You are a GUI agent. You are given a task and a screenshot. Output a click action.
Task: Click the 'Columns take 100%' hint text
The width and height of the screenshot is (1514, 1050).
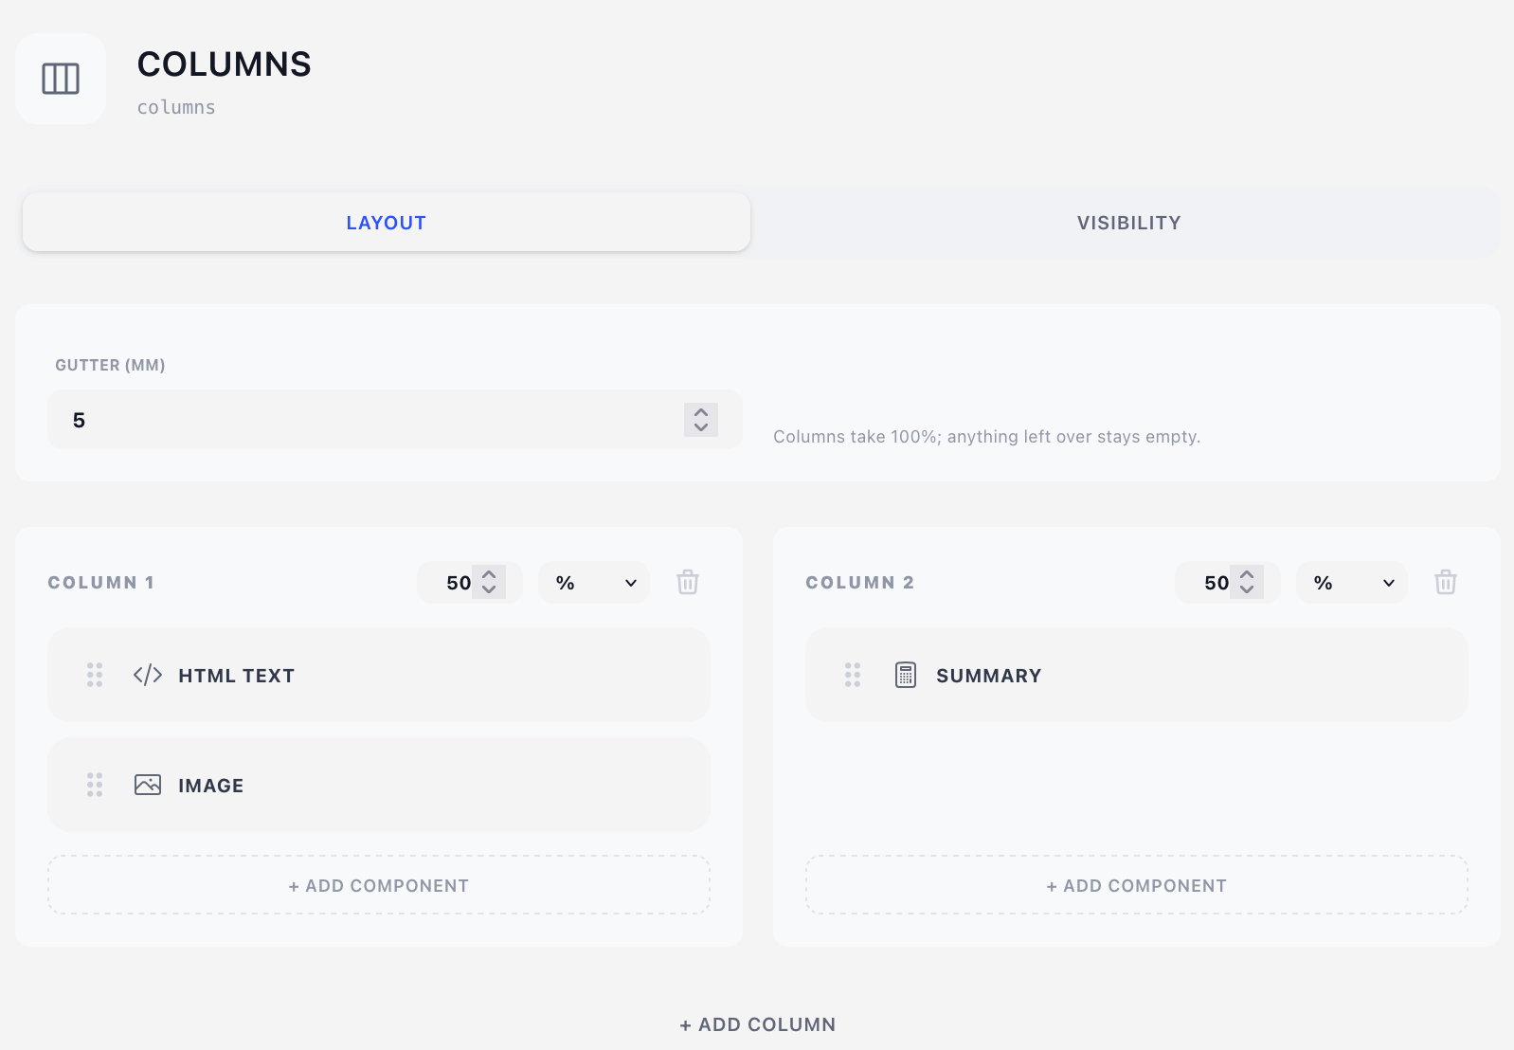[986, 437]
